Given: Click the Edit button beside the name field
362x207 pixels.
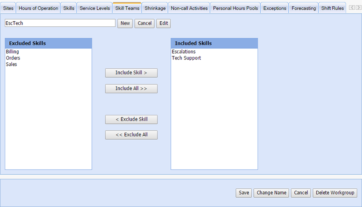Looking at the screenshot, I should [x=164, y=23].
